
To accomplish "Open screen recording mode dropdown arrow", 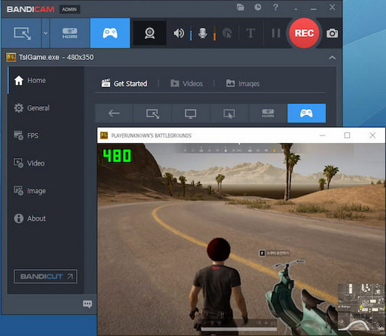I will pos(46,33).
